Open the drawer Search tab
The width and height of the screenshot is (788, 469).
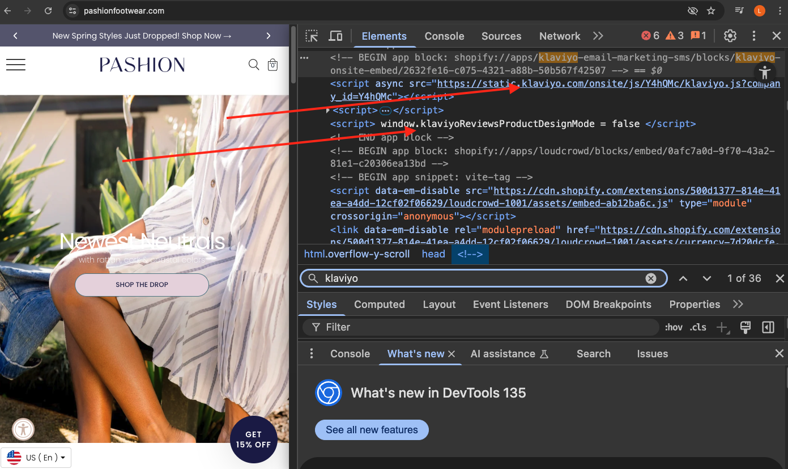point(594,354)
